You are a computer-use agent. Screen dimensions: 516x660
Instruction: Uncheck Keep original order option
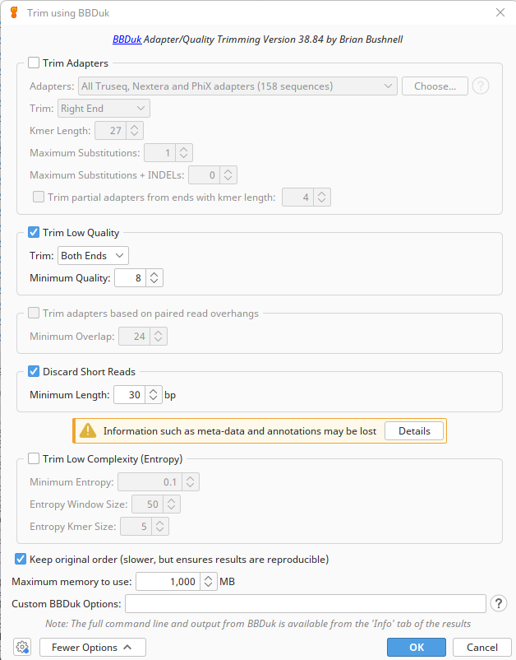[x=20, y=560]
